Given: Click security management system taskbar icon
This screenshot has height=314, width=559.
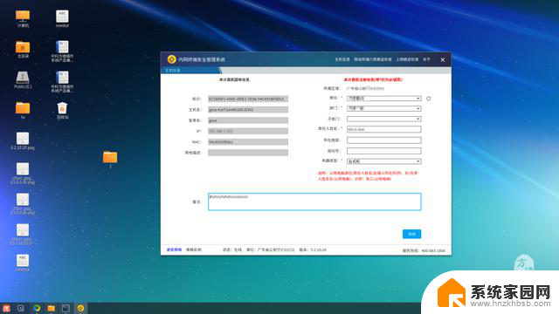Looking at the screenshot, I should click(80, 308).
